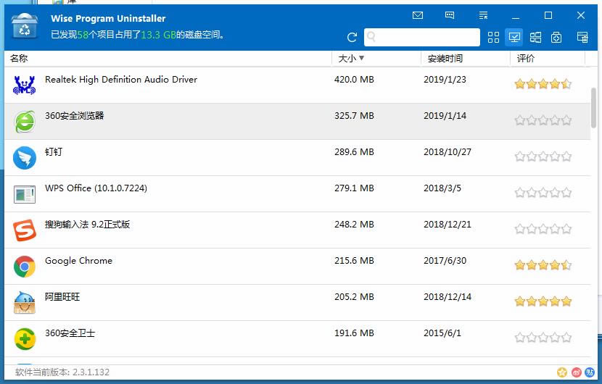Image resolution: width=602 pixels, height=384 pixels.
Task: Click the yellow star icon in status bar
Action: (x=562, y=372)
